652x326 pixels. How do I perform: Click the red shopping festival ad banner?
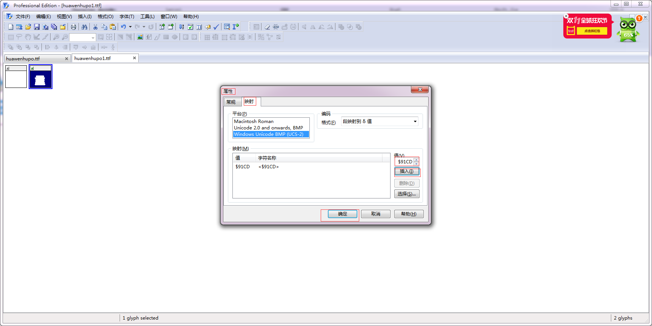tap(587, 26)
